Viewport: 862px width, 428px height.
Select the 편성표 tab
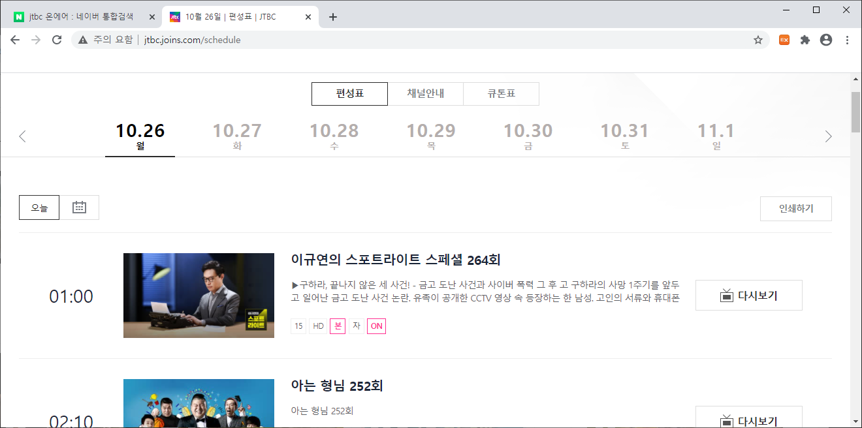tap(349, 94)
